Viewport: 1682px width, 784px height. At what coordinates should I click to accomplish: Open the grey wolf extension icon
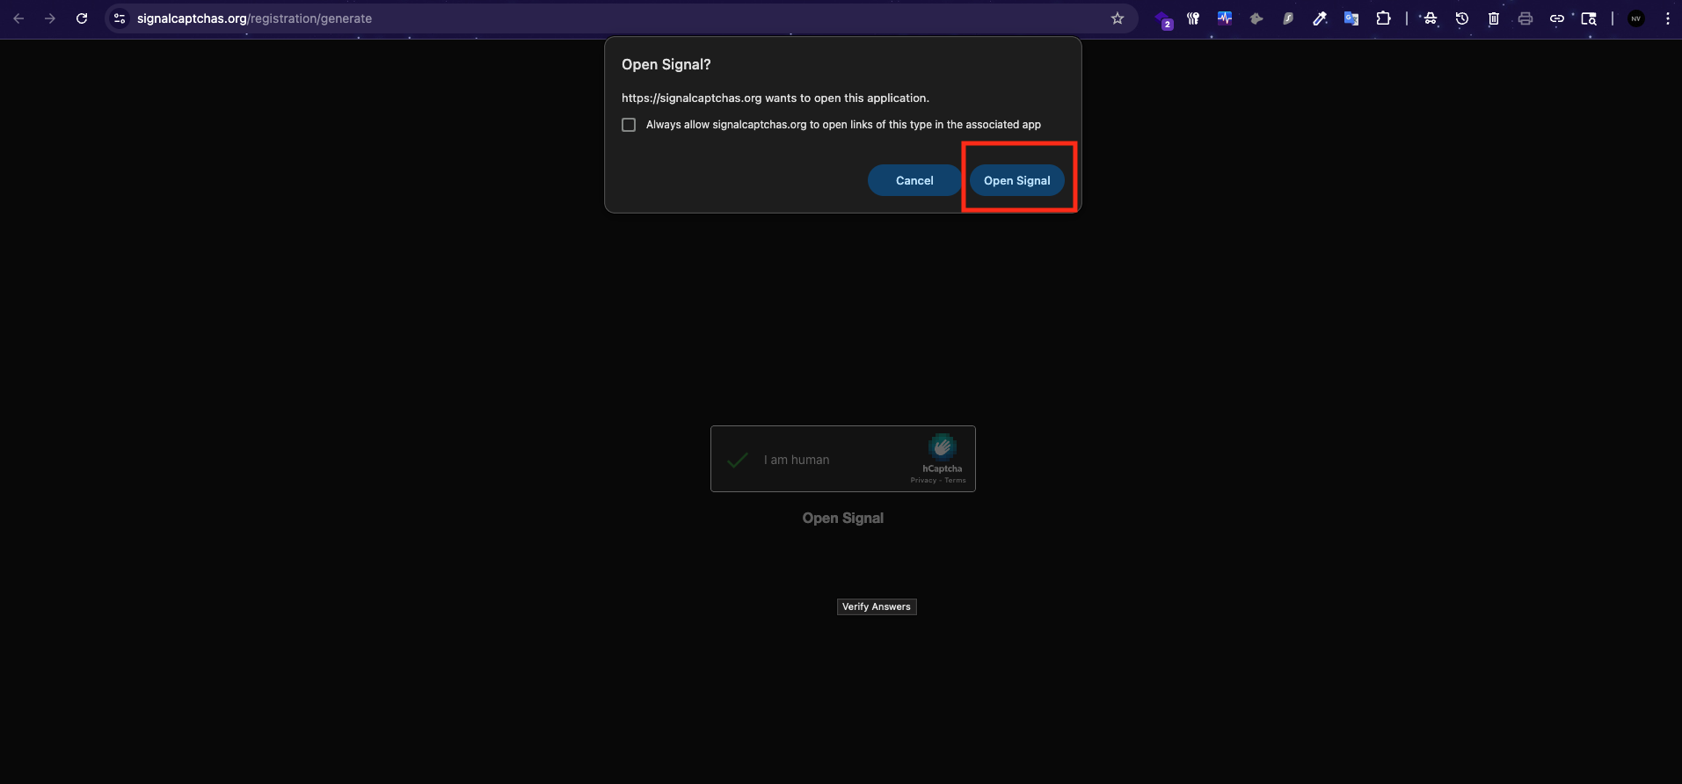[1256, 18]
